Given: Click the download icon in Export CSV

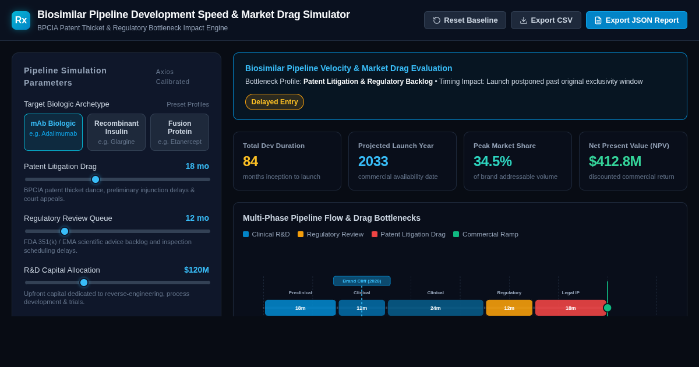Looking at the screenshot, I should 524,20.
